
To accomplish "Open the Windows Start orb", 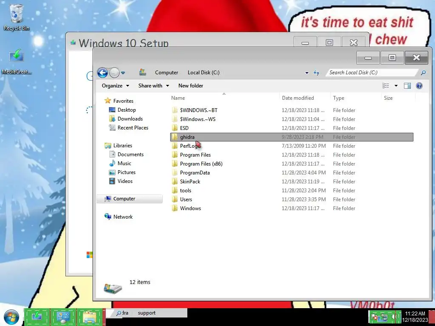I will pos(11,317).
